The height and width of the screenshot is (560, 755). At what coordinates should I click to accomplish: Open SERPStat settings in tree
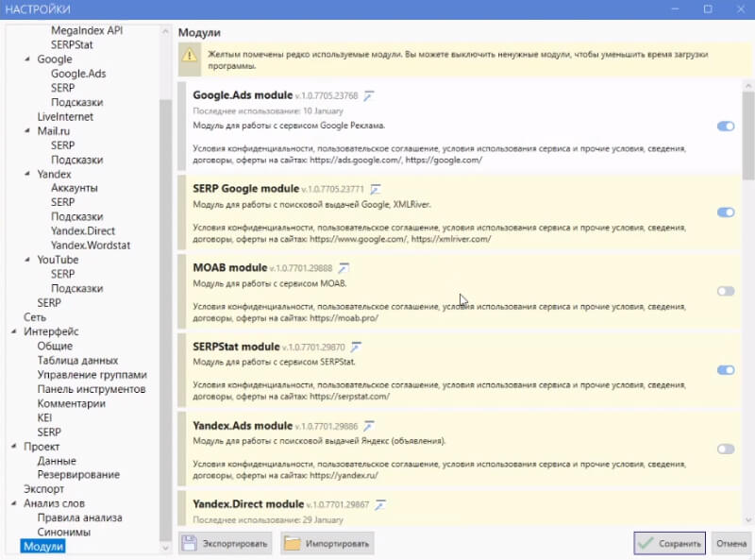pyautogui.click(x=72, y=44)
